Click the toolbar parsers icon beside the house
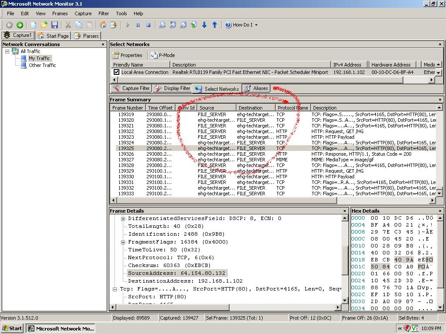Screen dimensions: 446x334 [x=113, y=25]
